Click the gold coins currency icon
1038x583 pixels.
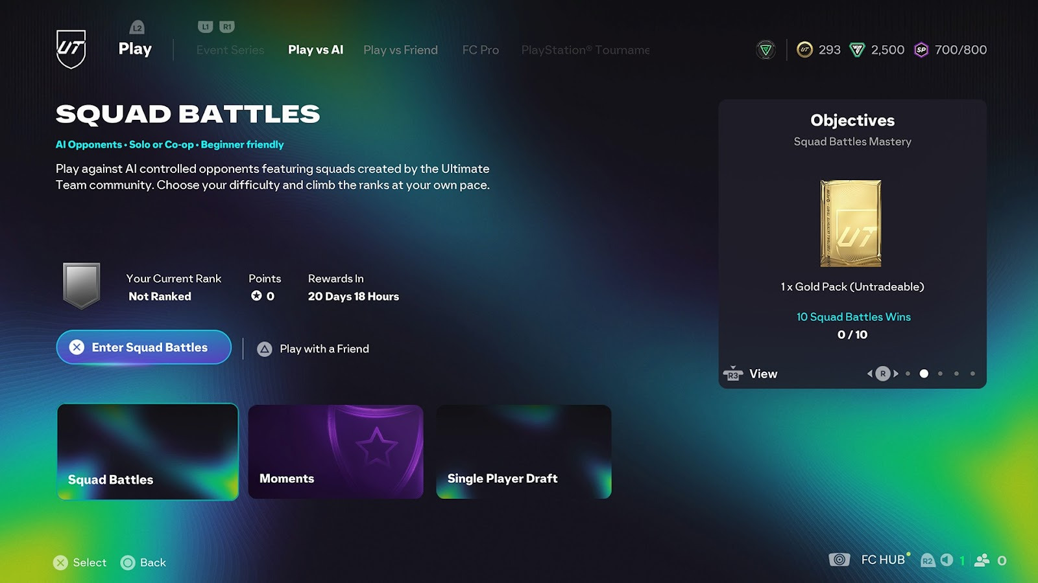(x=804, y=50)
